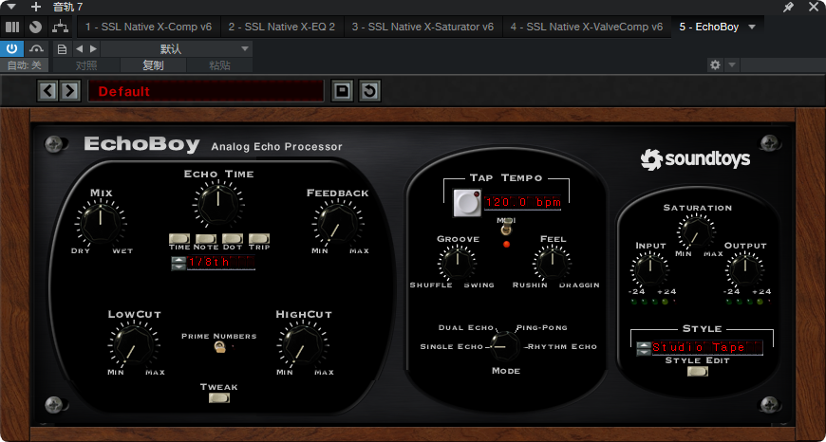Select the Note mode button

(206, 239)
